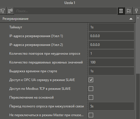Select Доступ по Modbus TCP label

click(x=40, y=89)
